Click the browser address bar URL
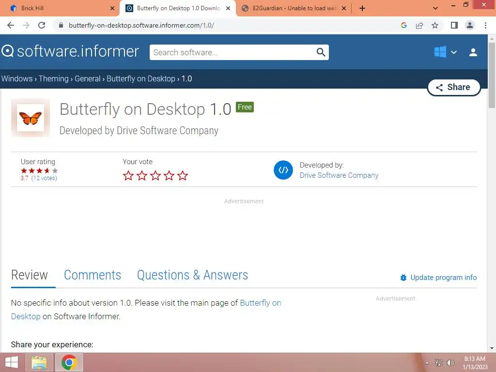Viewport: 496px width, 372px height. 141,25
